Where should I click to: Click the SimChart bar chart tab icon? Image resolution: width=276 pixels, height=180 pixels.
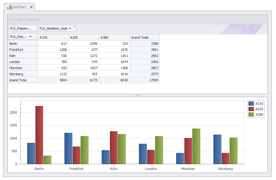pyautogui.click(x=9, y=7)
